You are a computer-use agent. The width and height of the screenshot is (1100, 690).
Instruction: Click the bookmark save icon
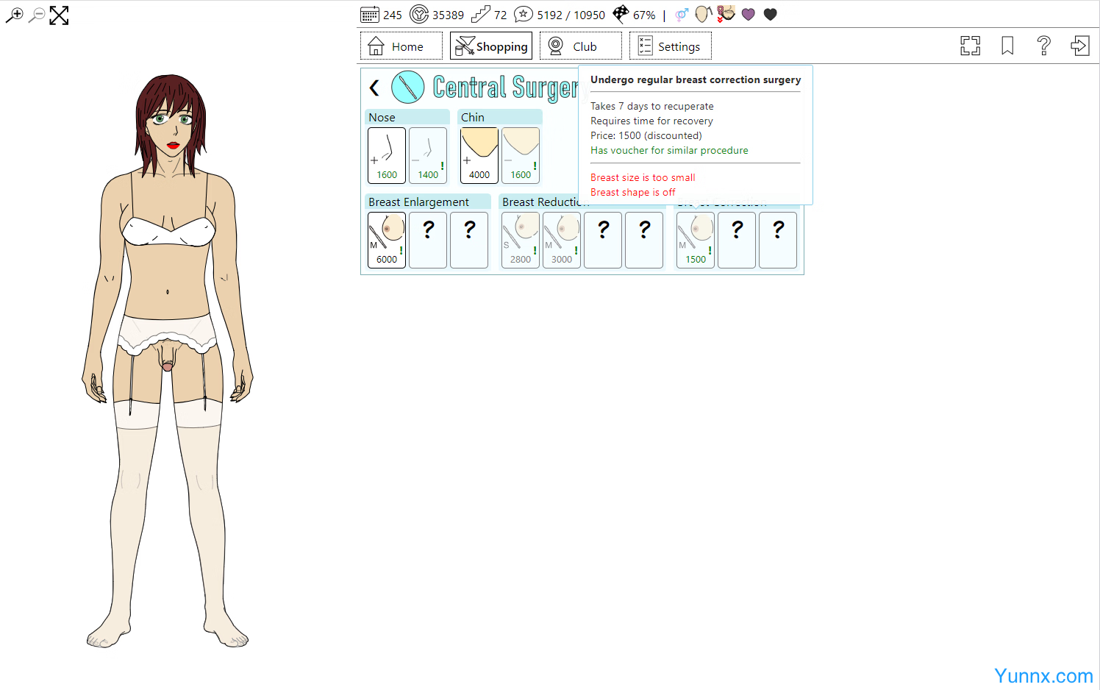(x=1007, y=46)
